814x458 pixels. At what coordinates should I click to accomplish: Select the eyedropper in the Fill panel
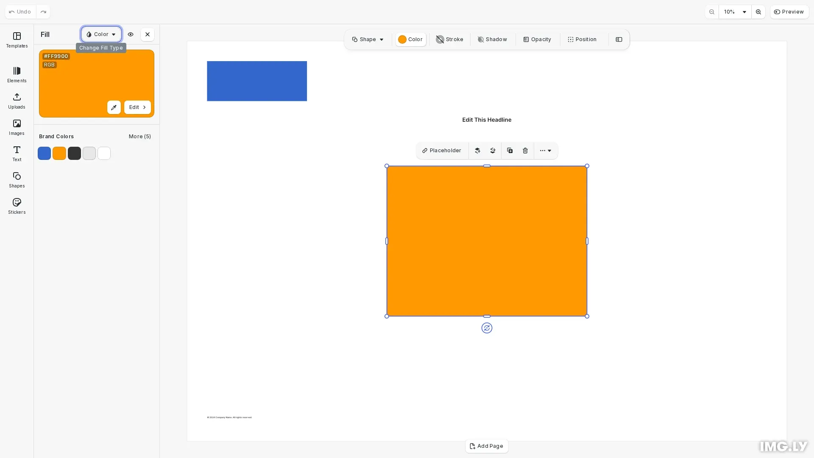point(114,107)
